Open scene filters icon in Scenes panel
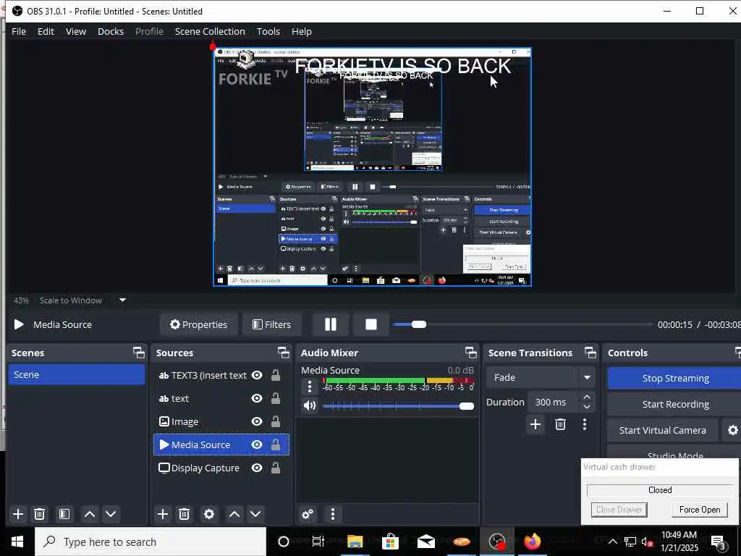Screen dimensions: 741x556 point(64,514)
